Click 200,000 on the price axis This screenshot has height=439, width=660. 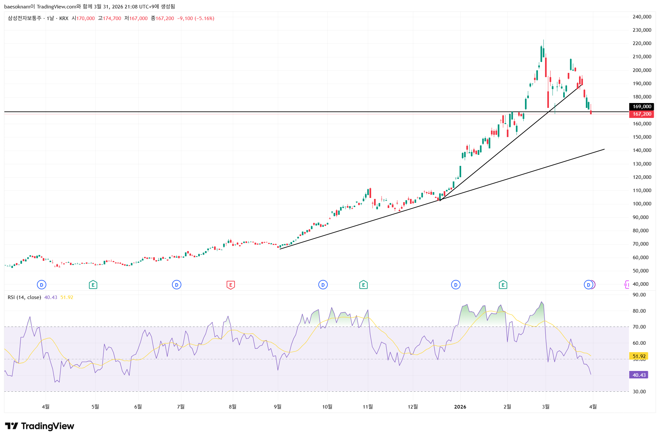(642, 70)
